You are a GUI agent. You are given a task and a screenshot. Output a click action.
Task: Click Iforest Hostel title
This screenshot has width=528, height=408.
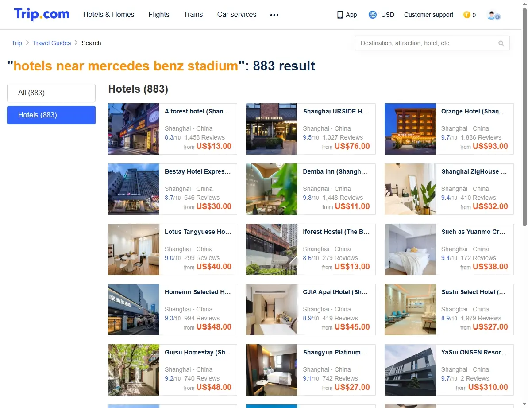336,232
